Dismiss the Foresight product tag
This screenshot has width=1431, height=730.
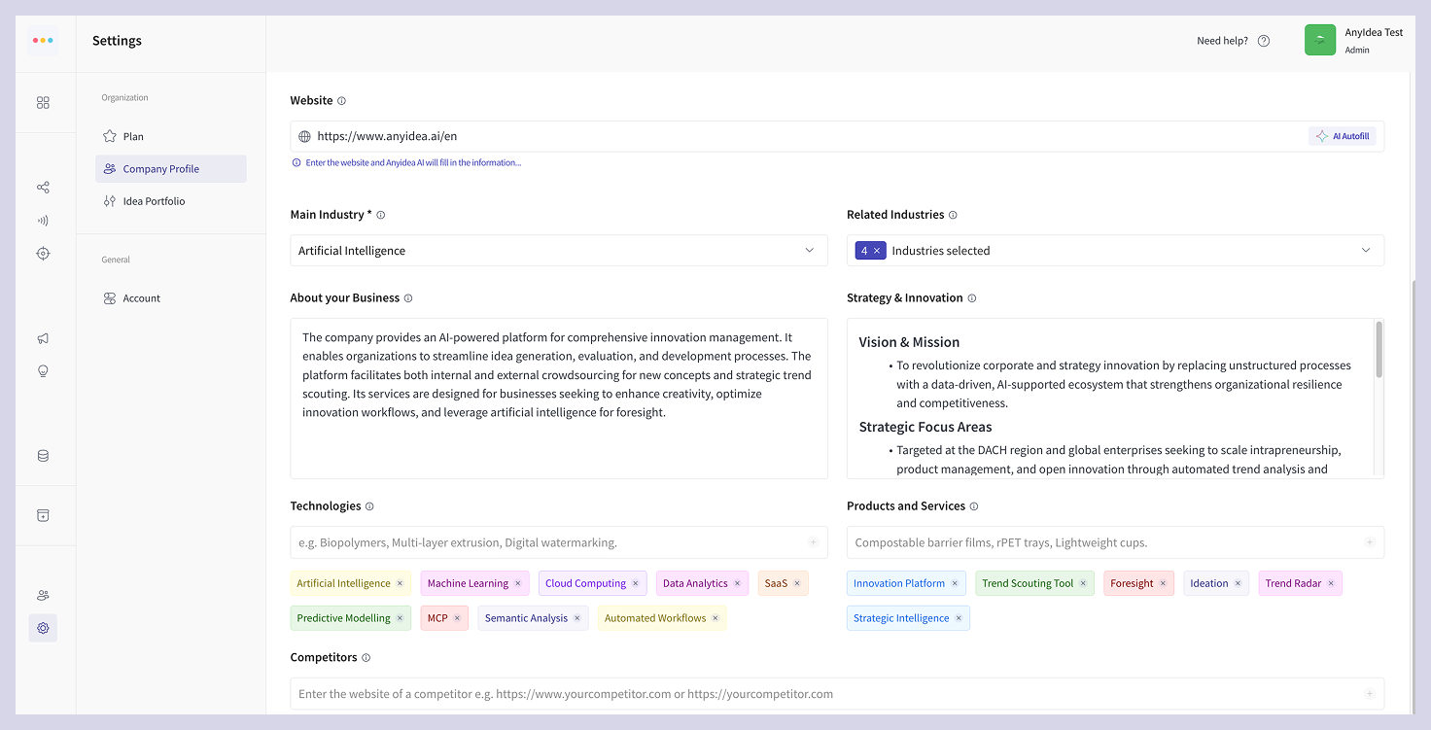1161,583
